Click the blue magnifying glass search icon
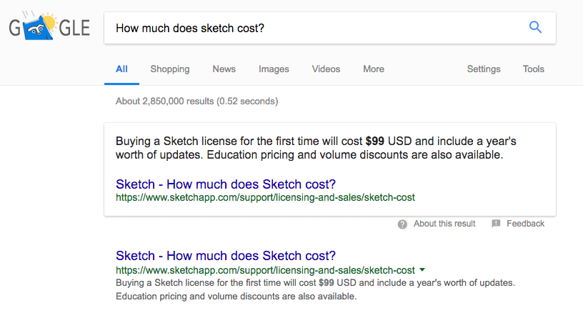The height and width of the screenshot is (318, 583). click(x=535, y=27)
